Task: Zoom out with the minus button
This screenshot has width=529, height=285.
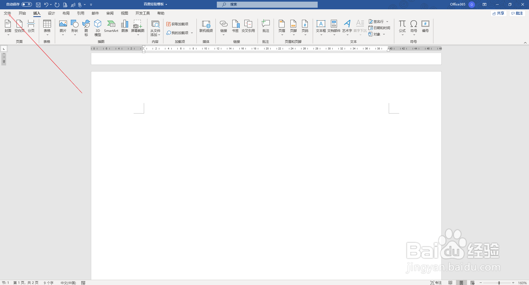Action: [x=481, y=283]
